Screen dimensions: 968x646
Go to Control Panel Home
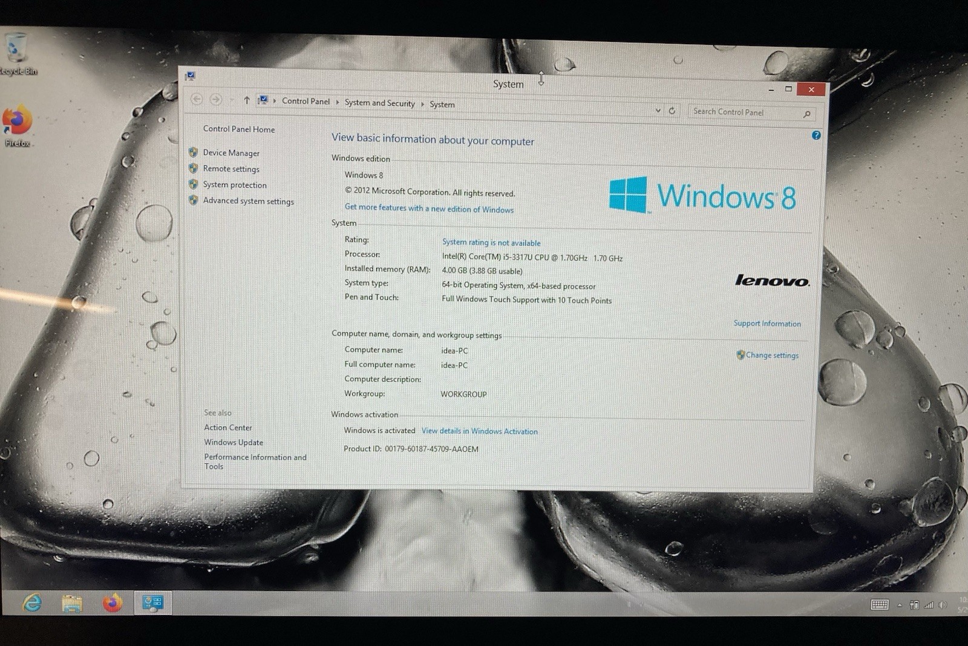pos(239,129)
